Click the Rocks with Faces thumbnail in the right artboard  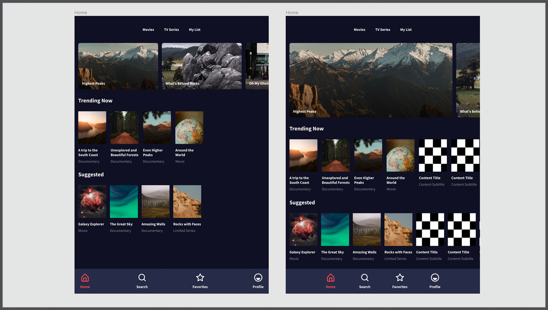tap(398, 229)
